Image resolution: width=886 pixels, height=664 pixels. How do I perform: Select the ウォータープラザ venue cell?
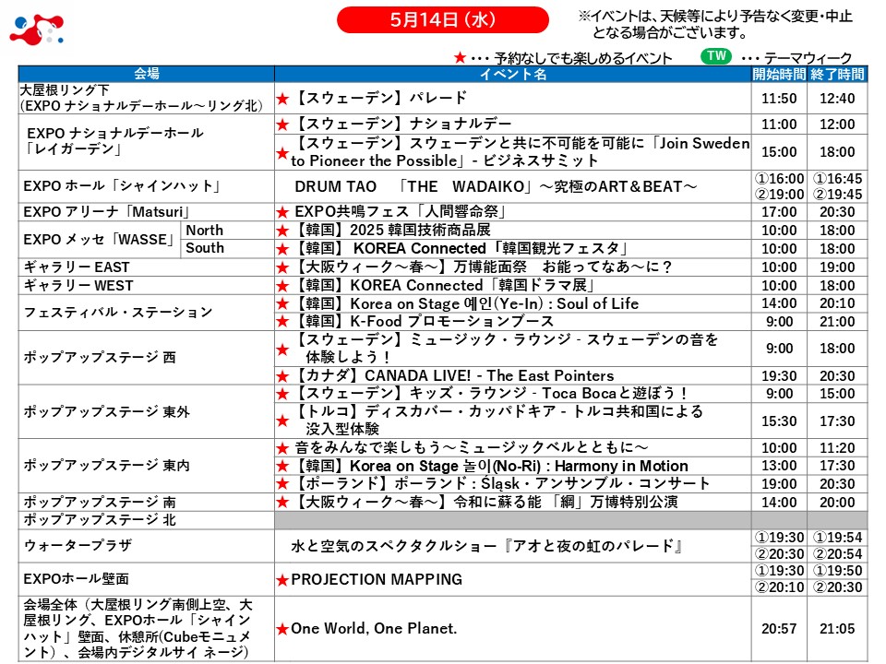[x=146, y=546]
